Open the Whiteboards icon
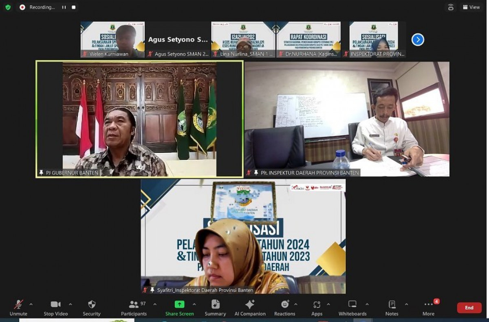This screenshot has width=489, height=322. pos(352,304)
